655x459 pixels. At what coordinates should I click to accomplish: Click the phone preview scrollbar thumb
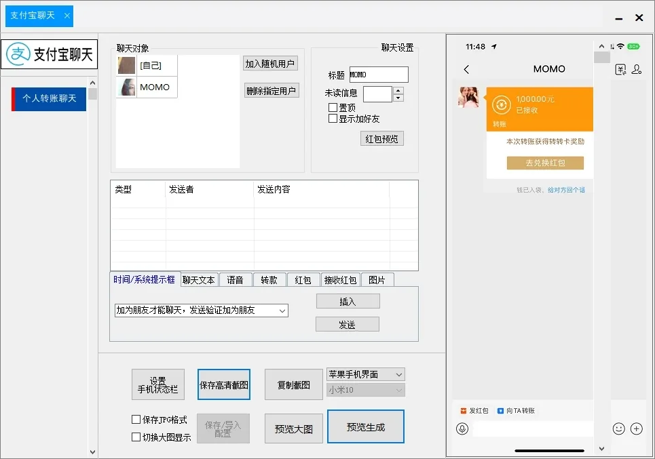click(x=602, y=58)
